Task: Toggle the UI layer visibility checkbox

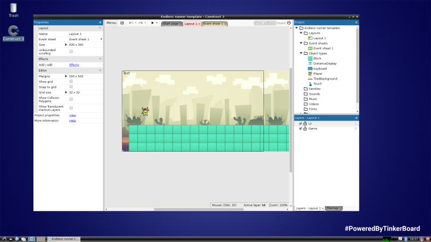Action: click(301, 124)
